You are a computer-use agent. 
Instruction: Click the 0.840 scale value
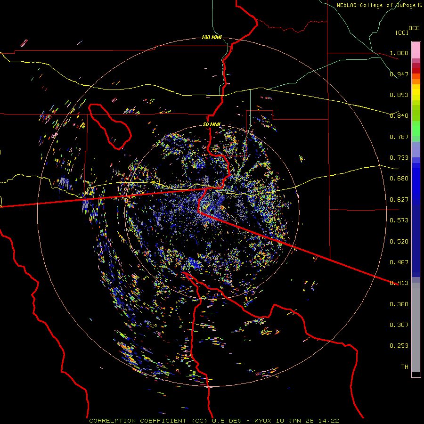[399, 116]
